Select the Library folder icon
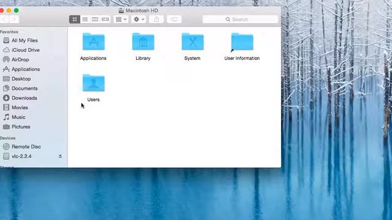 143,42
